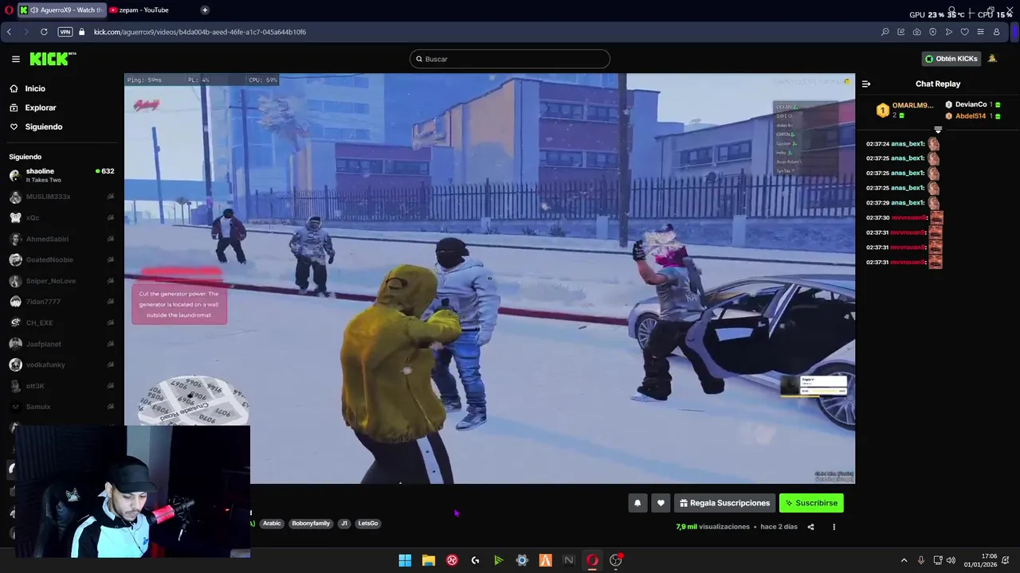Open Logitech G HUB from taskbar
This screenshot has width=1020, height=573.
click(x=475, y=560)
